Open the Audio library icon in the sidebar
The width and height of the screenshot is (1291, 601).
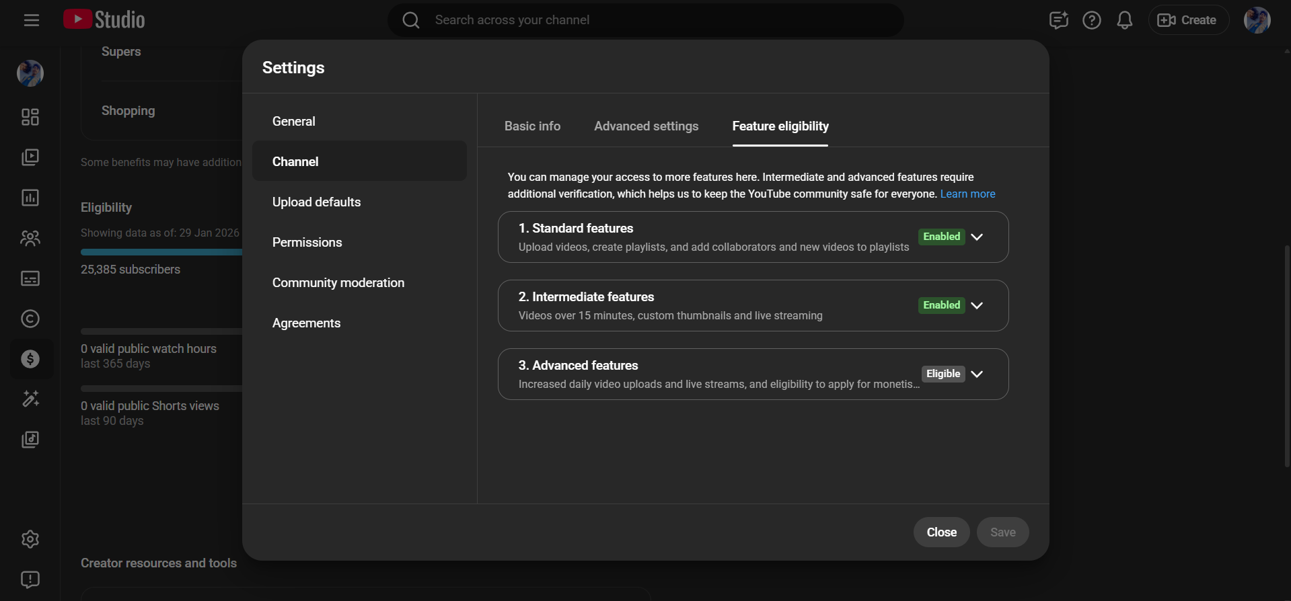(x=30, y=440)
